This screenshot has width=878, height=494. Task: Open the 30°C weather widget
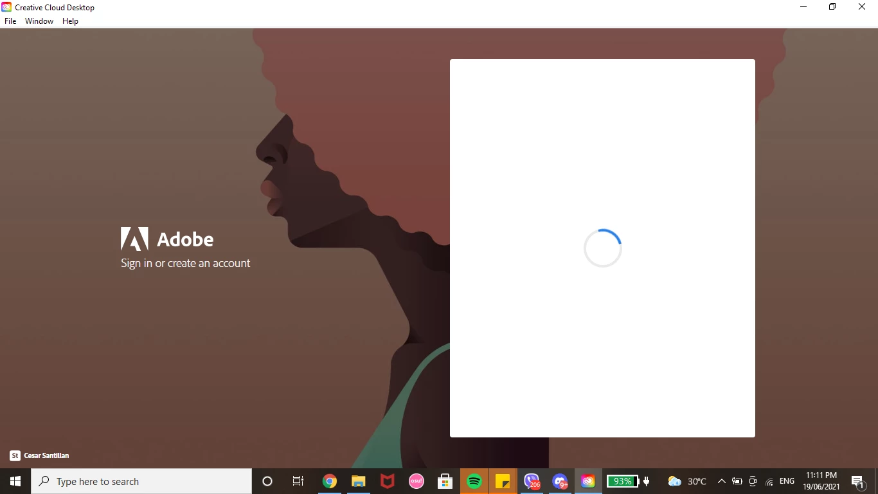687,481
